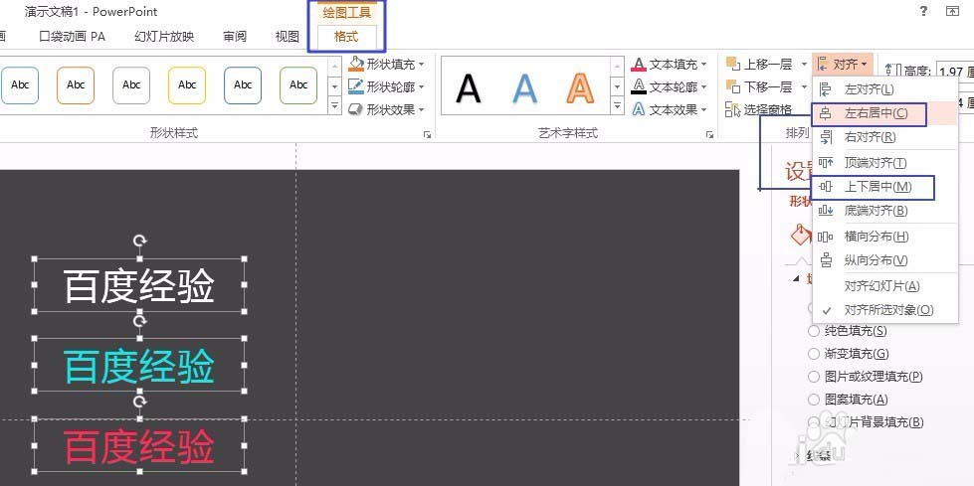Viewport: 974px width, 486px height.
Task: Click the Text Effects (文本效果) A icon
Action: pyautogui.click(x=639, y=110)
